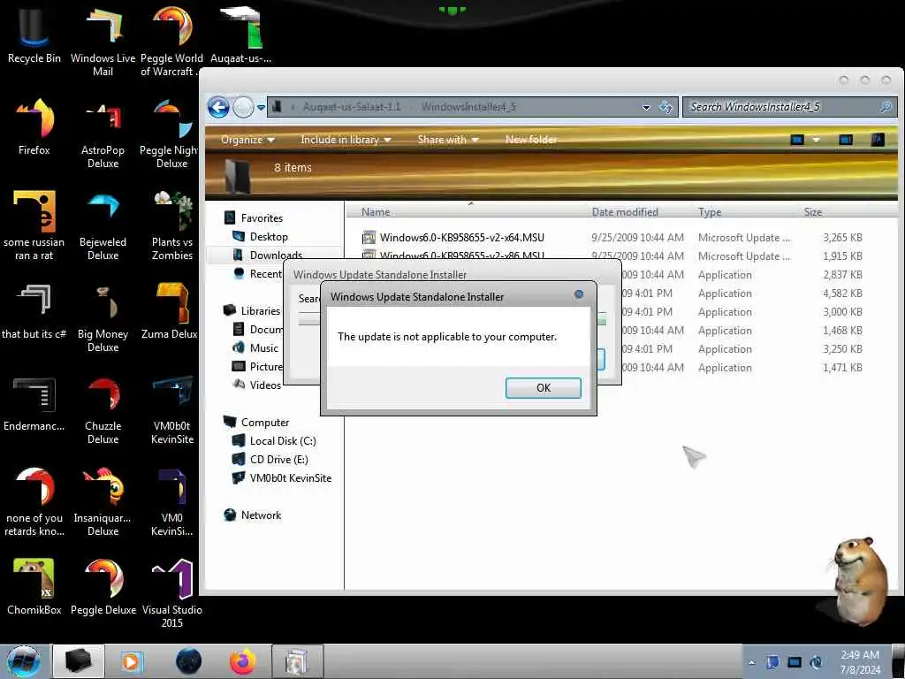905x679 pixels.
Task: Refresh the WindowsInstaller4_5 folder view
Action: click(665, 107)
